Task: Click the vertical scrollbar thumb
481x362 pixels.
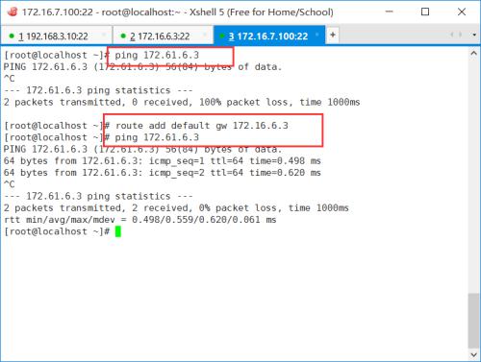Action: [x=473, y=321]
